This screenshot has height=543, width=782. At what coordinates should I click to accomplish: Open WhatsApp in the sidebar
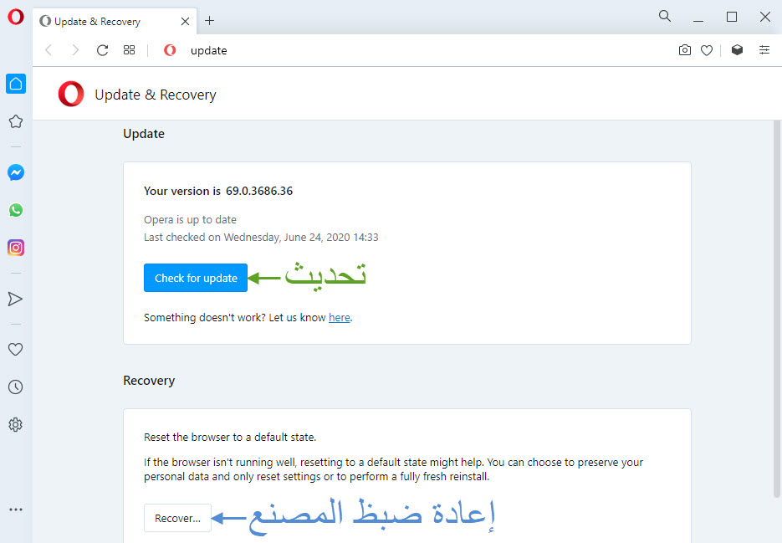[x=16, y=210]
